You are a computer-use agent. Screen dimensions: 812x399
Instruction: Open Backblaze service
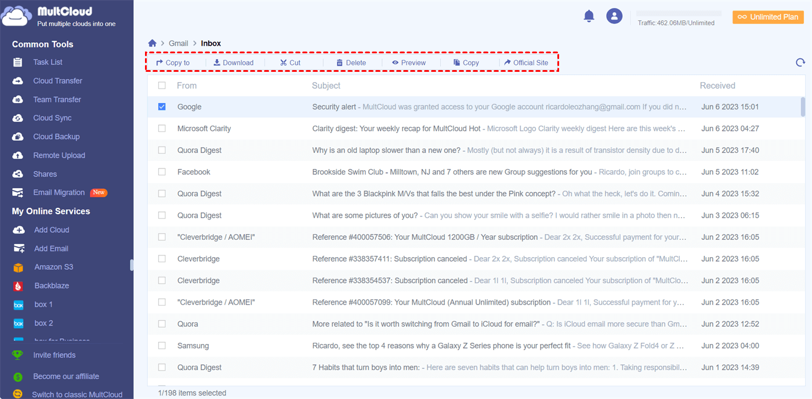pyautogui.click(x=52, y=285)
